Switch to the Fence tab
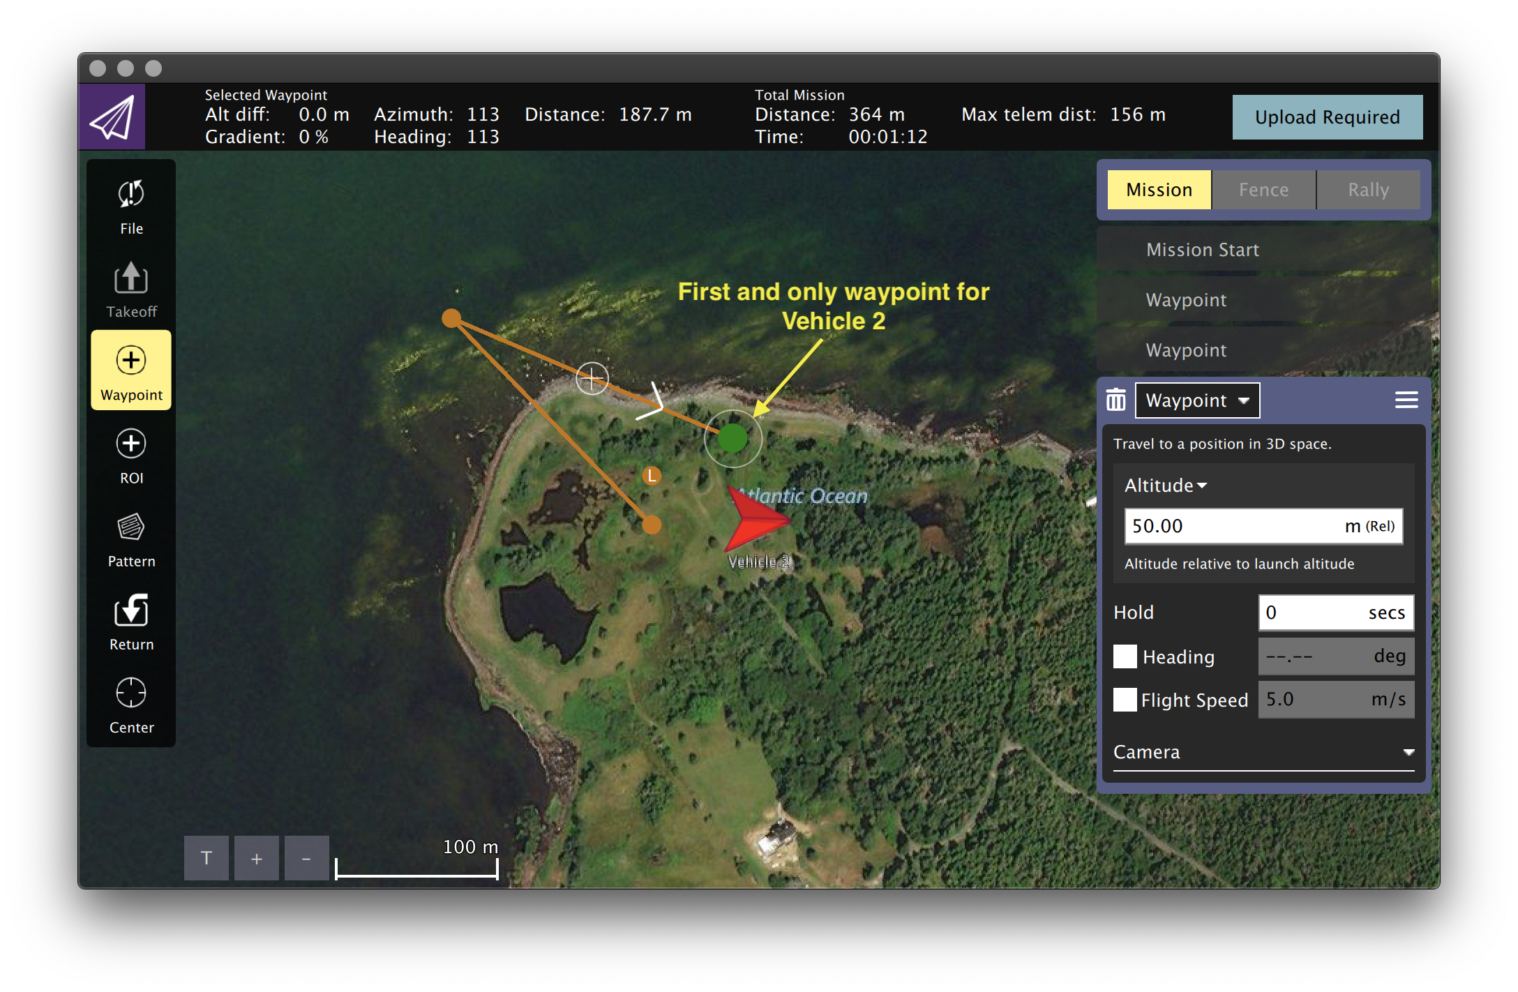Viewport: 1518px width, 992px height. [1263, 190]
